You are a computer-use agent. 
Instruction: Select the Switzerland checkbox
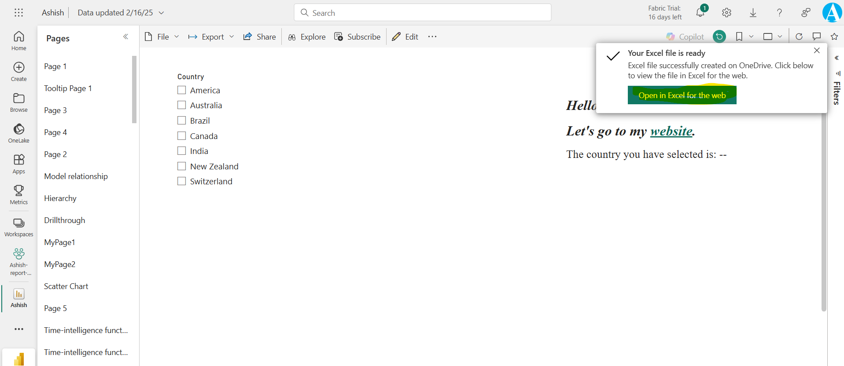pyautogui.click(x=182, y=181)
